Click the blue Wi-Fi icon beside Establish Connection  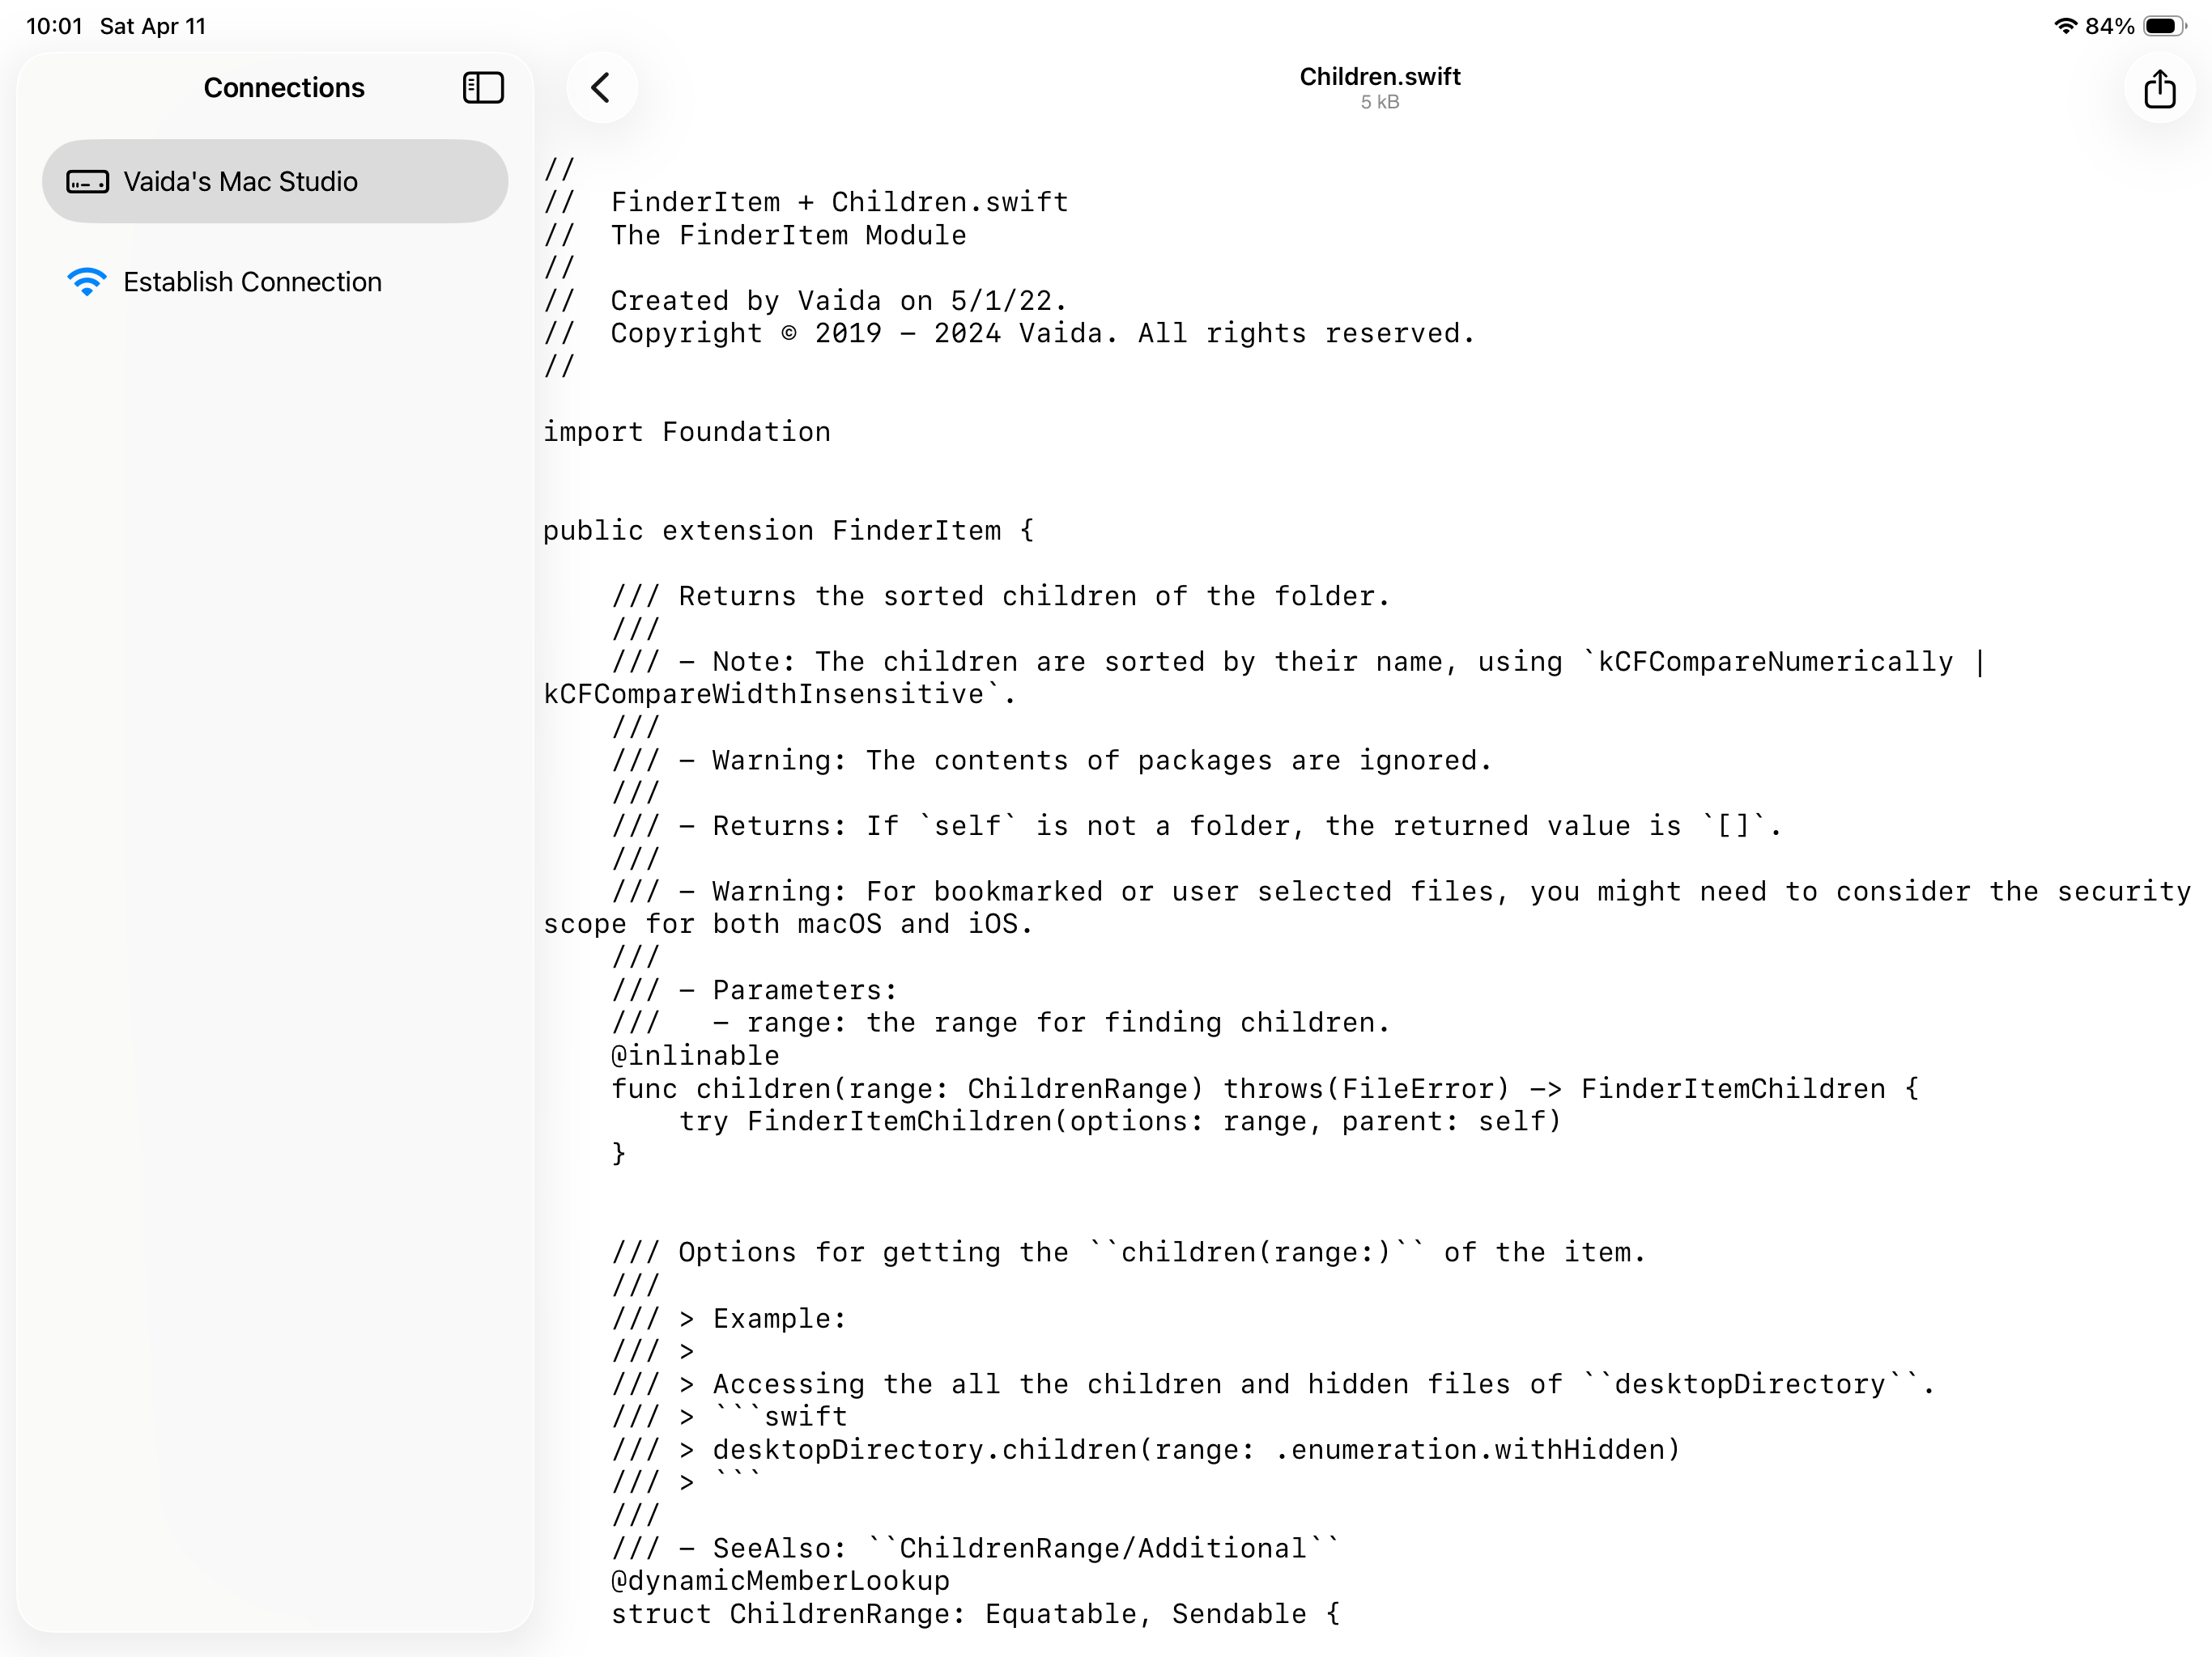point(87,282)
